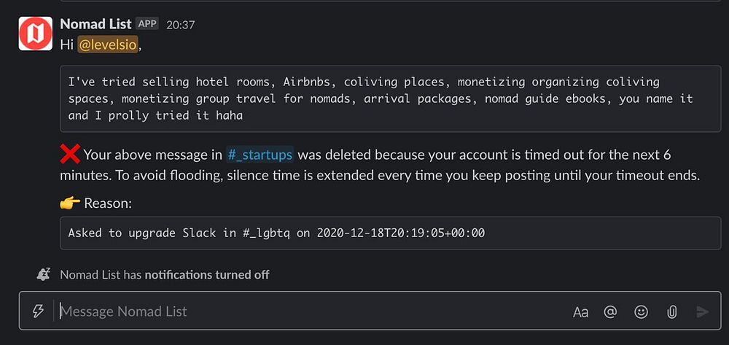Click the 'Asked to upgrade Slack' reason block
The image size is (729, 345).
coord(277,233)
